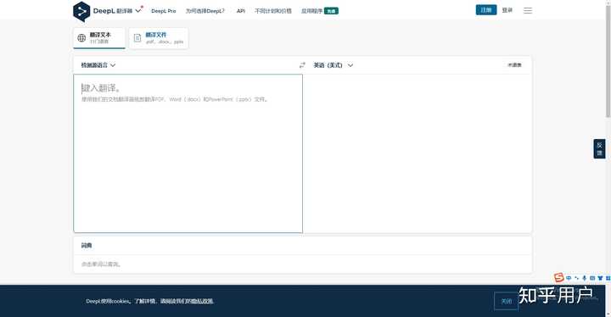Image resolution: width=611 pixels, height=317 pixels.
Task: Open the hamburger menu icon
Action: pyautogui.click(x=528, y=10)
